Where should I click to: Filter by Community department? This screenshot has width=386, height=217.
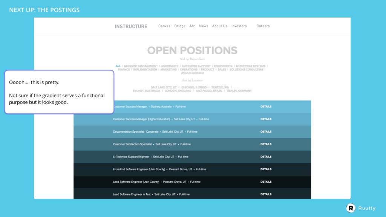click(x=170, y=66)
